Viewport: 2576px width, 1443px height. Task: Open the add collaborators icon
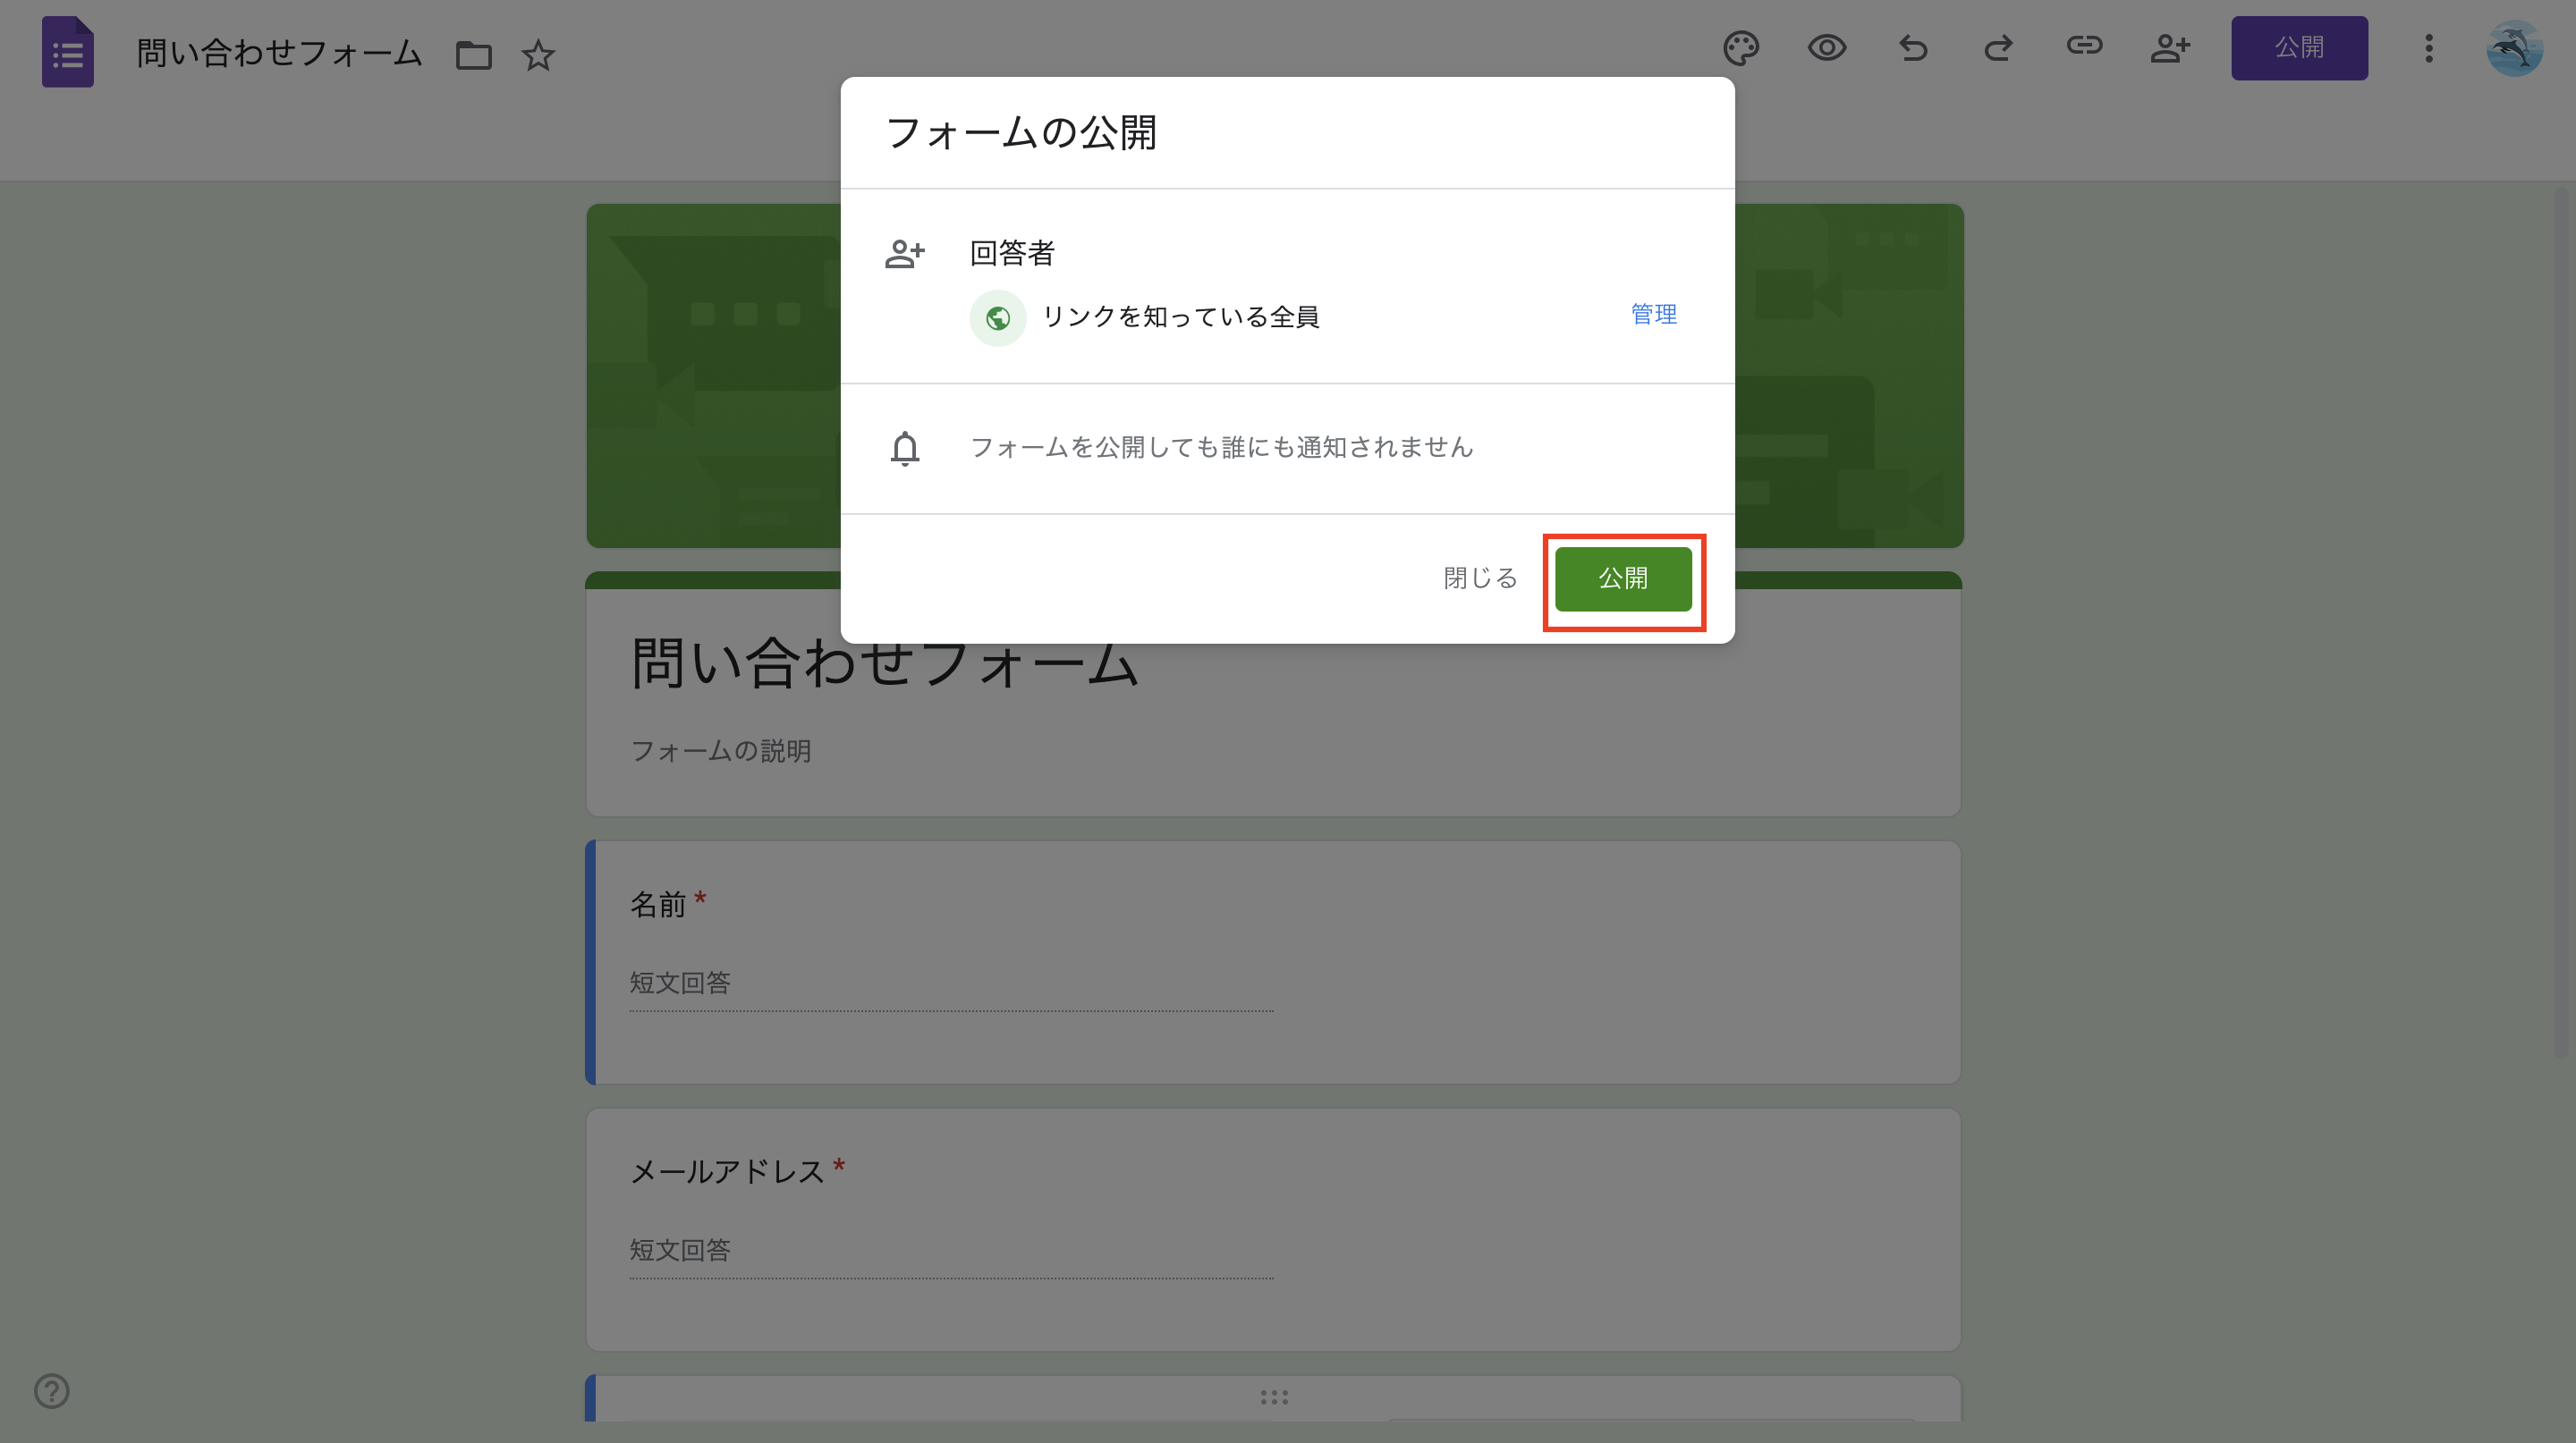tap(2170, 48)
